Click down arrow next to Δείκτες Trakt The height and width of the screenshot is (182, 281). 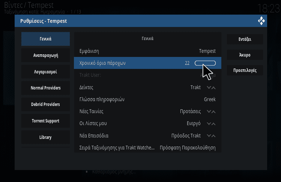pos(209,88)
